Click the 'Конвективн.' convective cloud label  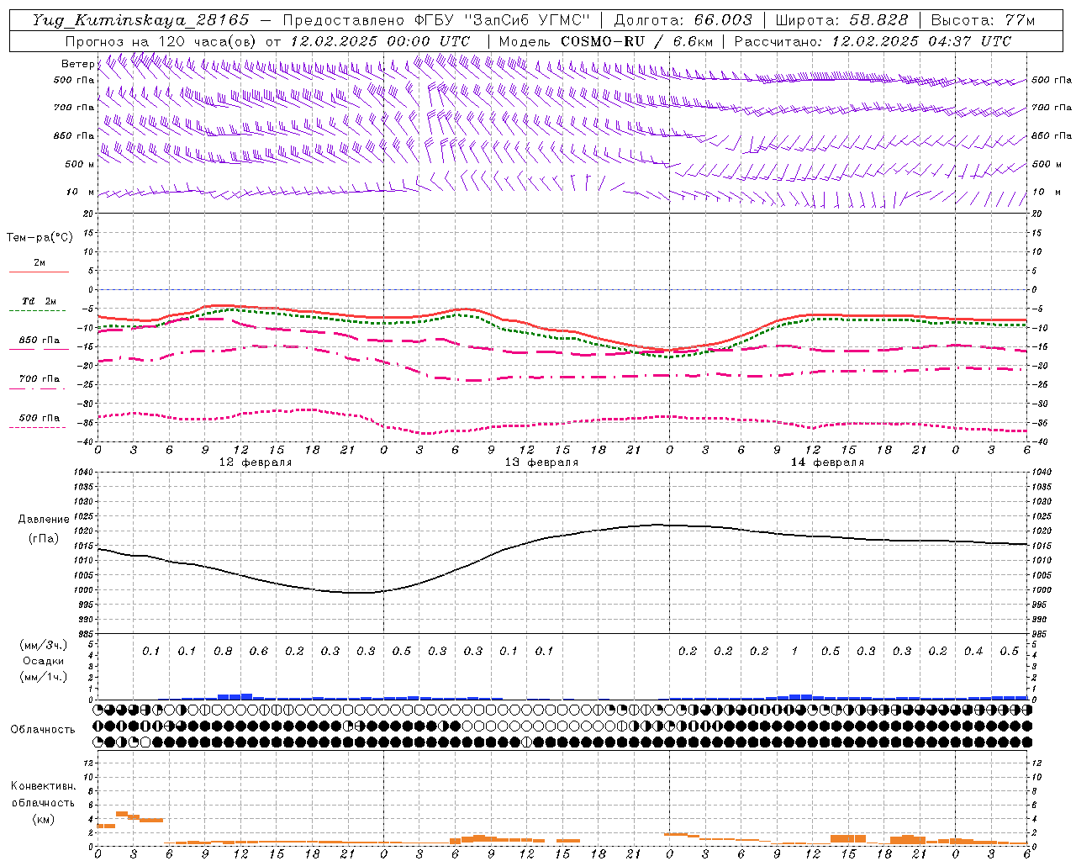coord(43,786)
